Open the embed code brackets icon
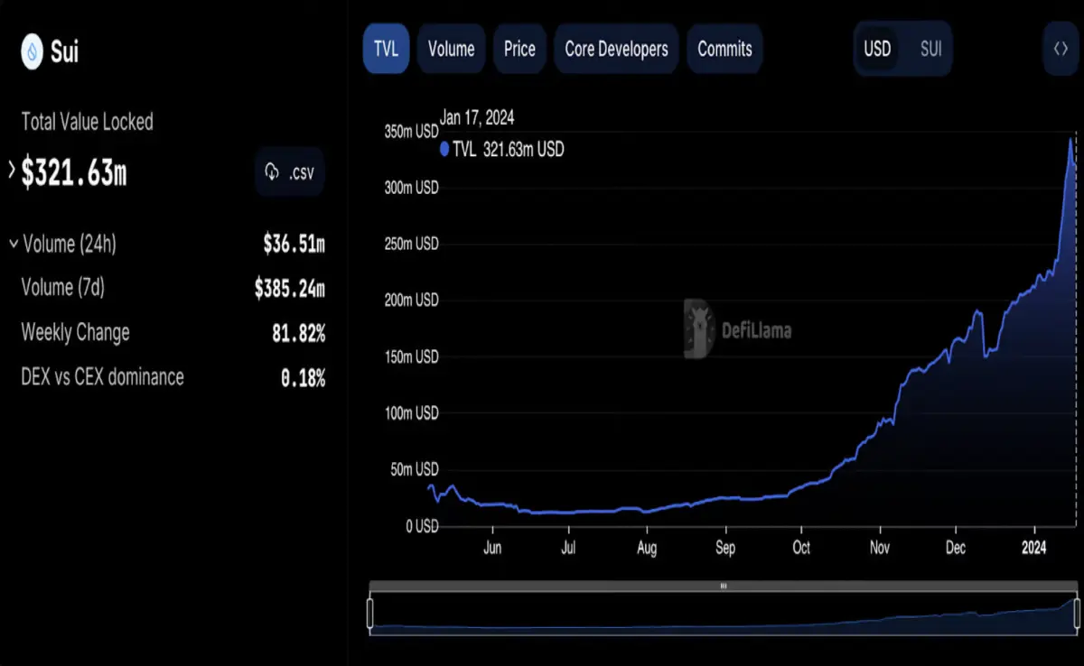1084x666 pixels. click(1061, 49)
